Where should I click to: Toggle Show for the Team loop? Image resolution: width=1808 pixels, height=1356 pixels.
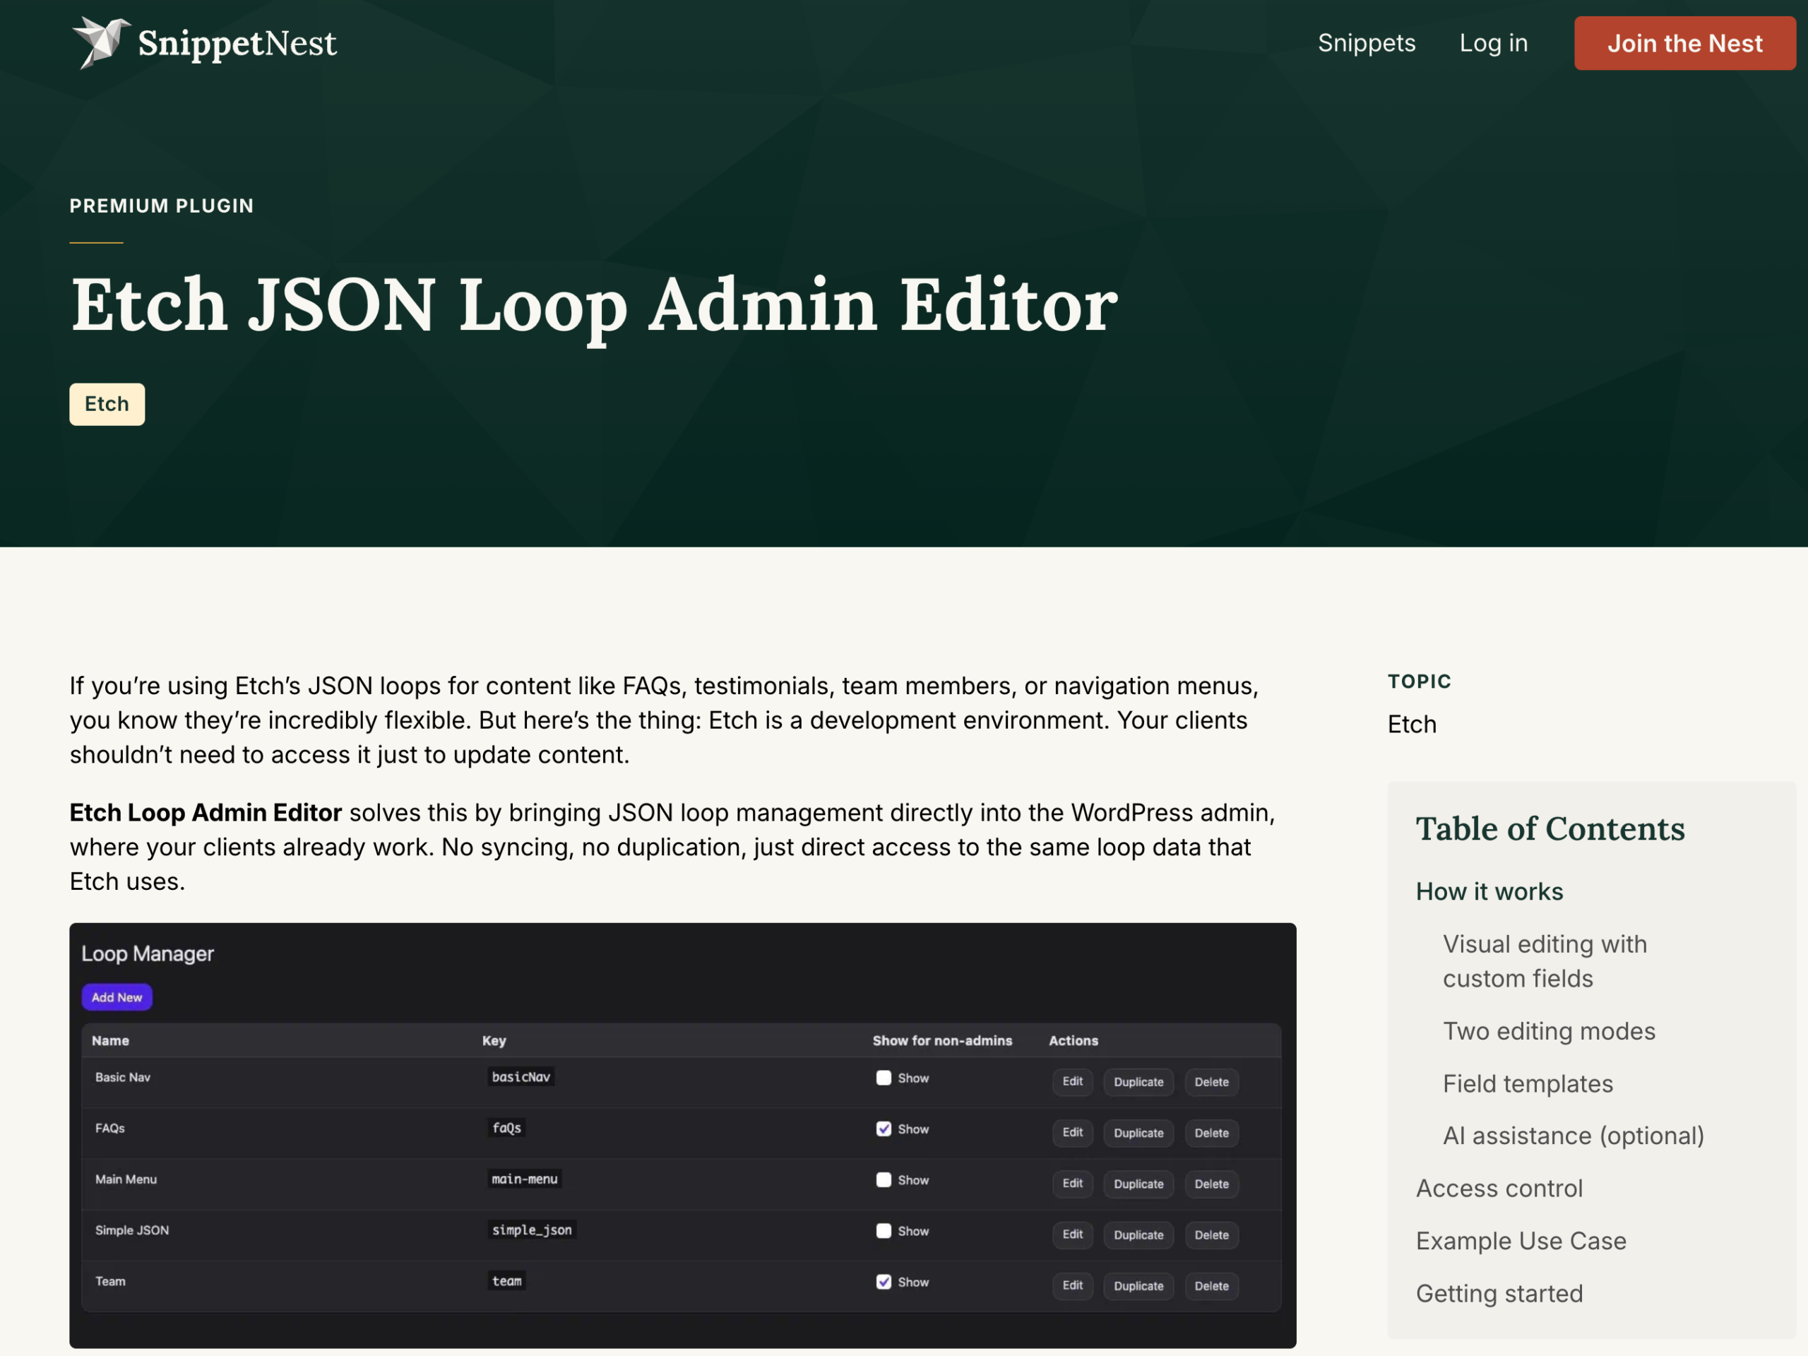(x=884, y=1282)
